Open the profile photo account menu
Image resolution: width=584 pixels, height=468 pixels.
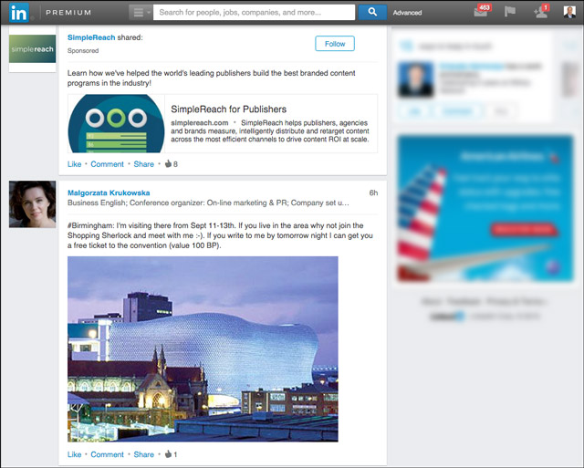(x=569, y=12)
